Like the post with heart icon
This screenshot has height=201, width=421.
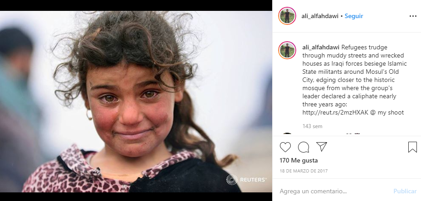coord(285,147)
